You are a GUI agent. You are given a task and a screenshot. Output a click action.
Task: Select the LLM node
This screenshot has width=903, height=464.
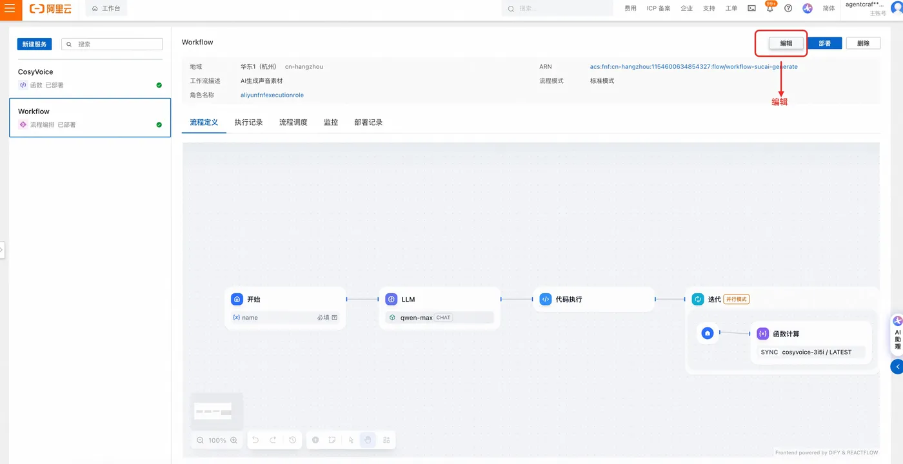pos(439,308)
